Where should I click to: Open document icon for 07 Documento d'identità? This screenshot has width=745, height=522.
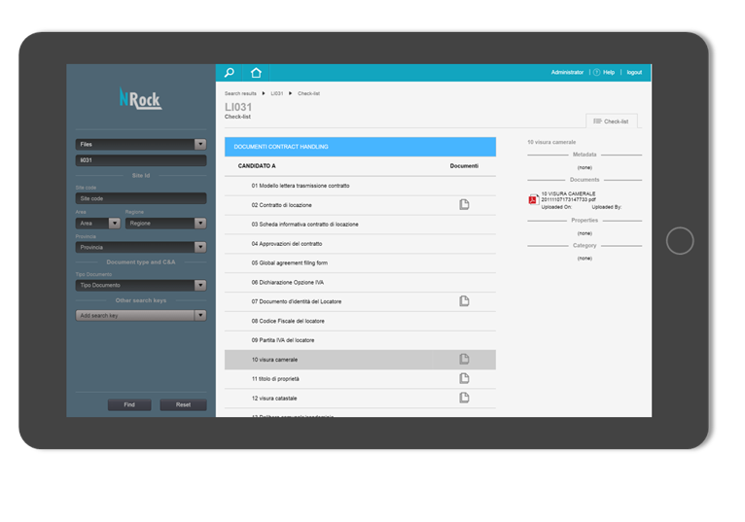464,301
